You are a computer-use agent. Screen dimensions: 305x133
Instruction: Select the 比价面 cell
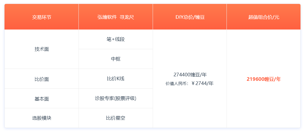[x=41, y=79]
